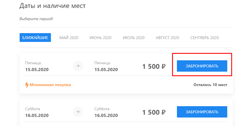This screenshot has width=252, height=126.
Task: Select the АВГУСТ 2020 tab
Action: (x=168, y=38)
